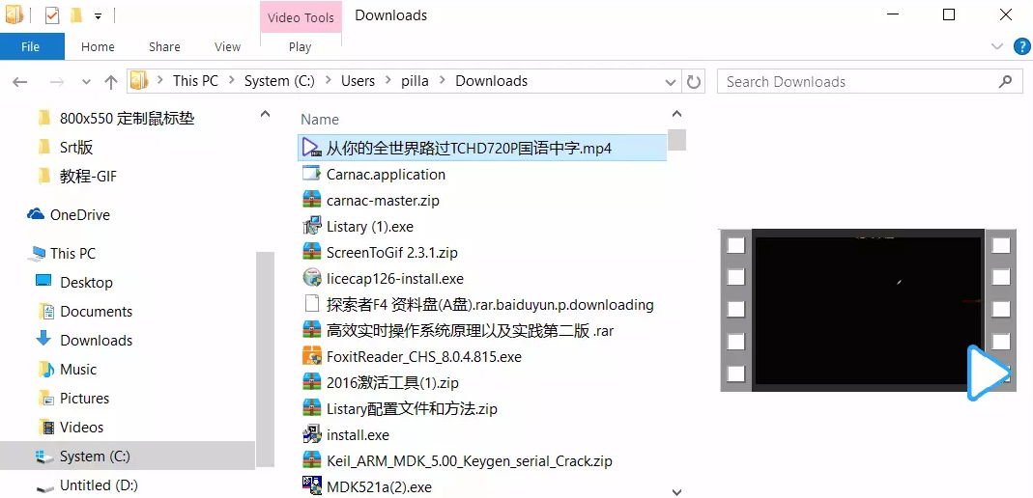Click the file list scroll up arrow
1033x498 pixels.
pos(675,114)
